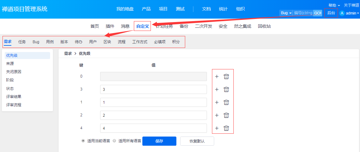The image size is (360, 152).
Task: Expand the 帮助 dropdown menu
Action: pos(334,5)
